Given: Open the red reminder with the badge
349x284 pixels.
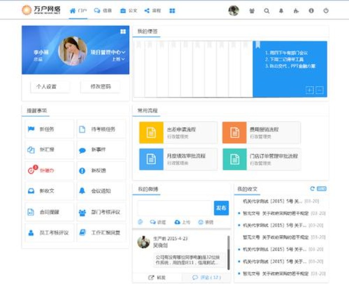Looking at the screenshot, I should pyautogui.click(x=49, y=171).
